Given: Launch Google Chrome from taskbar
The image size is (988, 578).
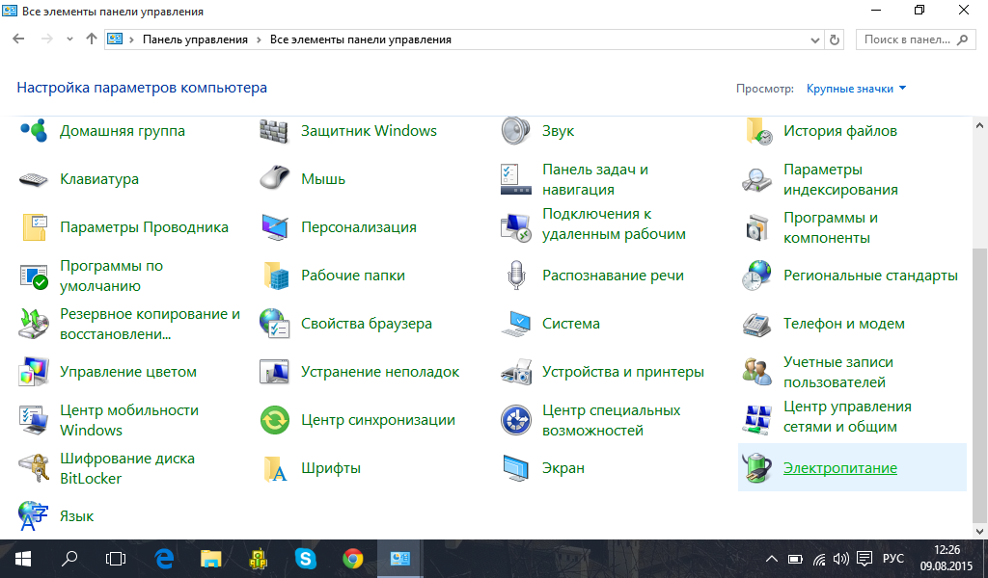Looking at the screenshot, I should pyautogui.click(x=353, y=559).
